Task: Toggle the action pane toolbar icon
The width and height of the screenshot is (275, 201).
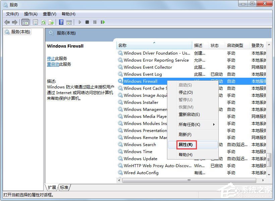Action: point(68,22)
